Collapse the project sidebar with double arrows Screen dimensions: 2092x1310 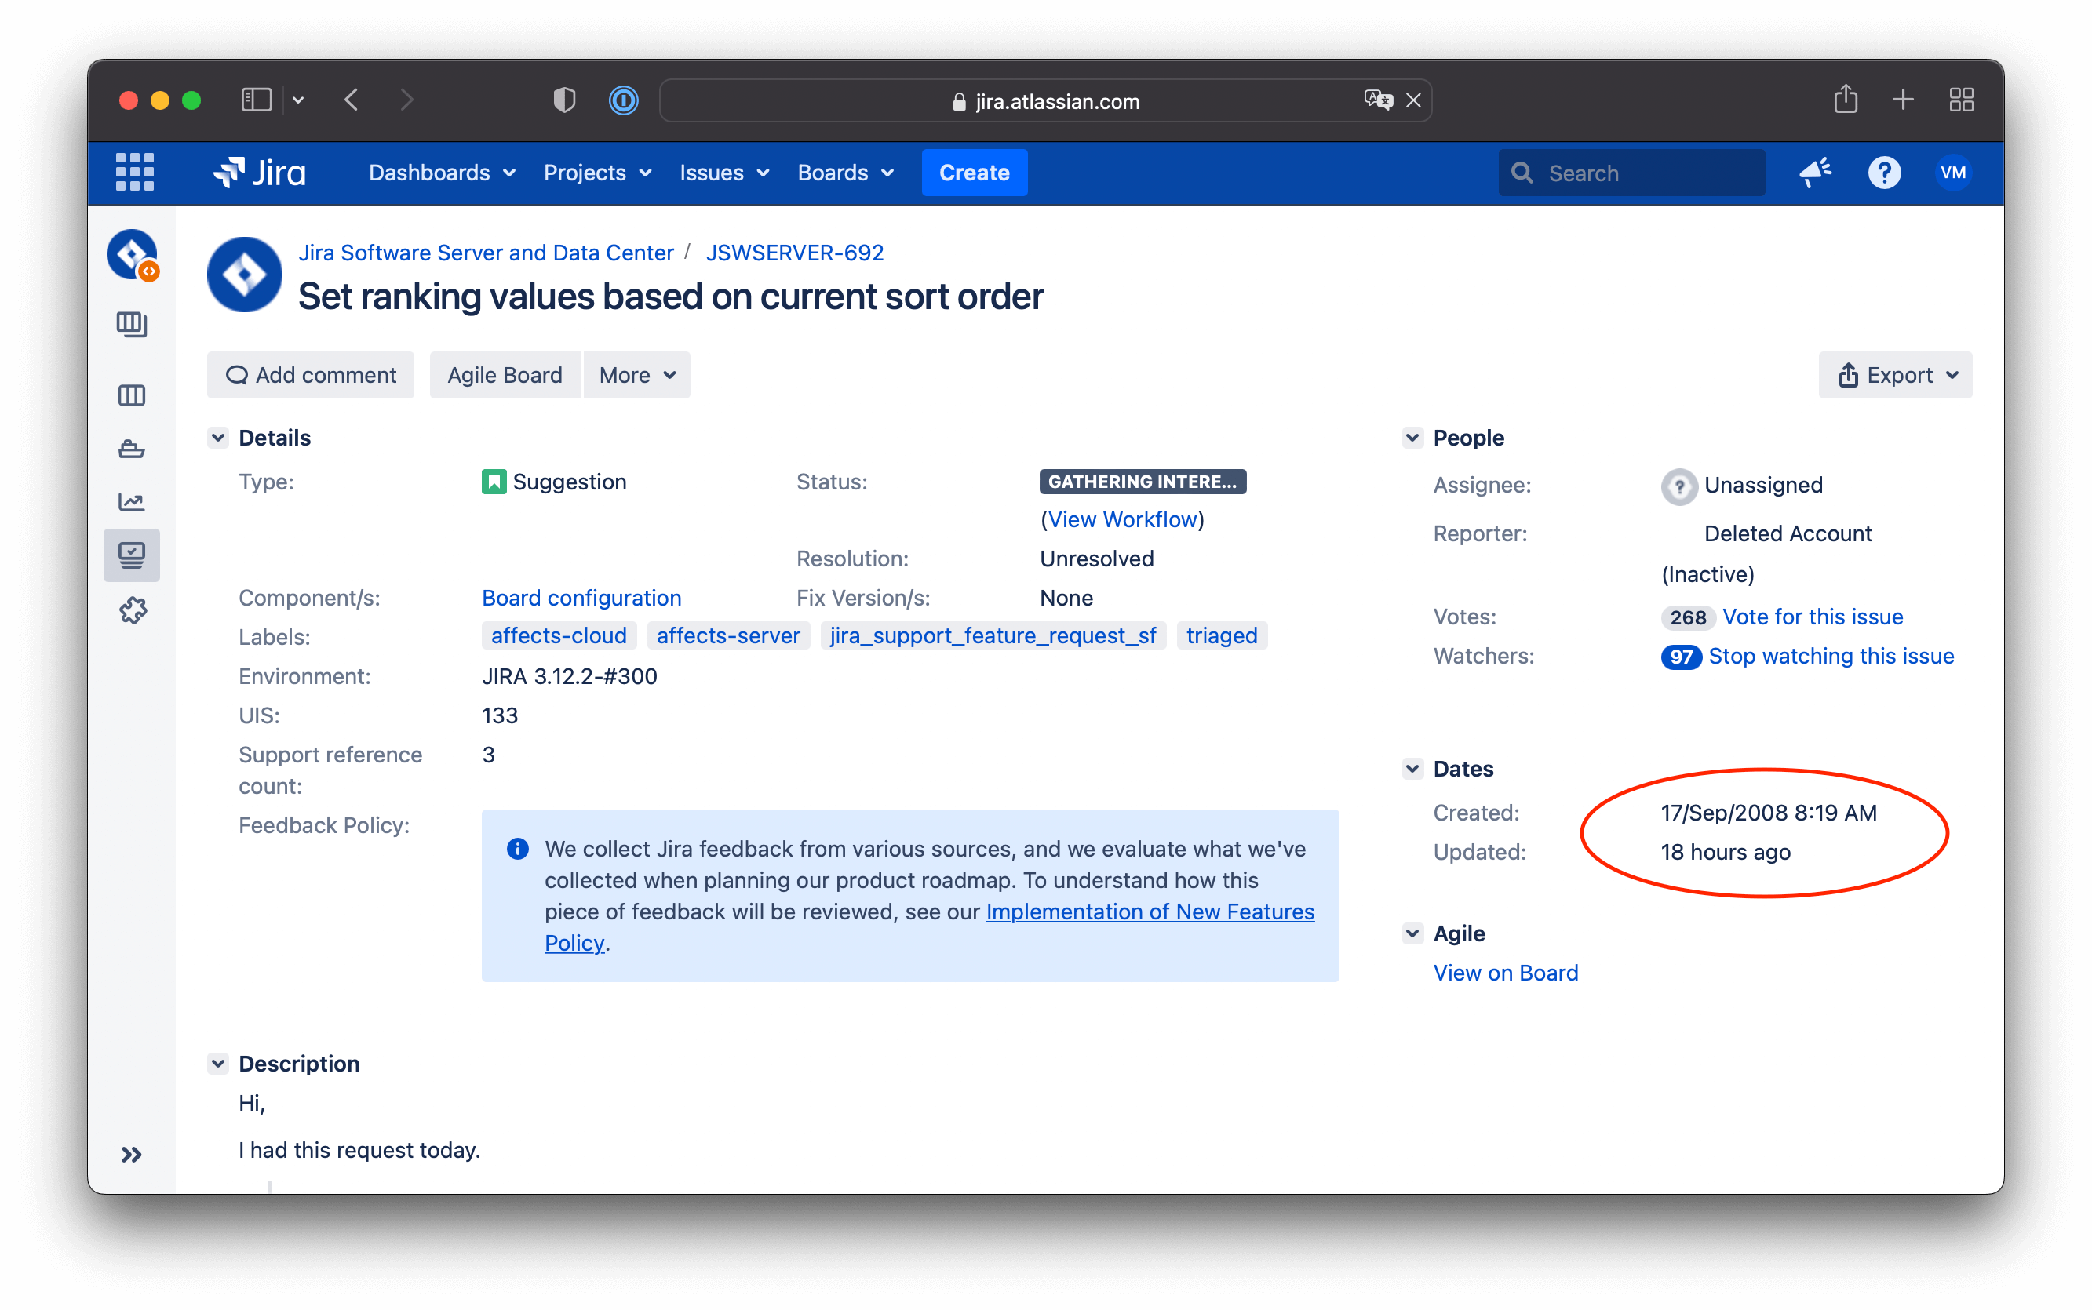132,1153
